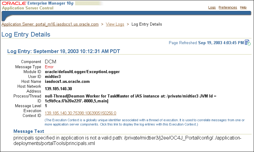Open the Logs link
The height and width of the screenshot is (152, 254).
(212, 7)
